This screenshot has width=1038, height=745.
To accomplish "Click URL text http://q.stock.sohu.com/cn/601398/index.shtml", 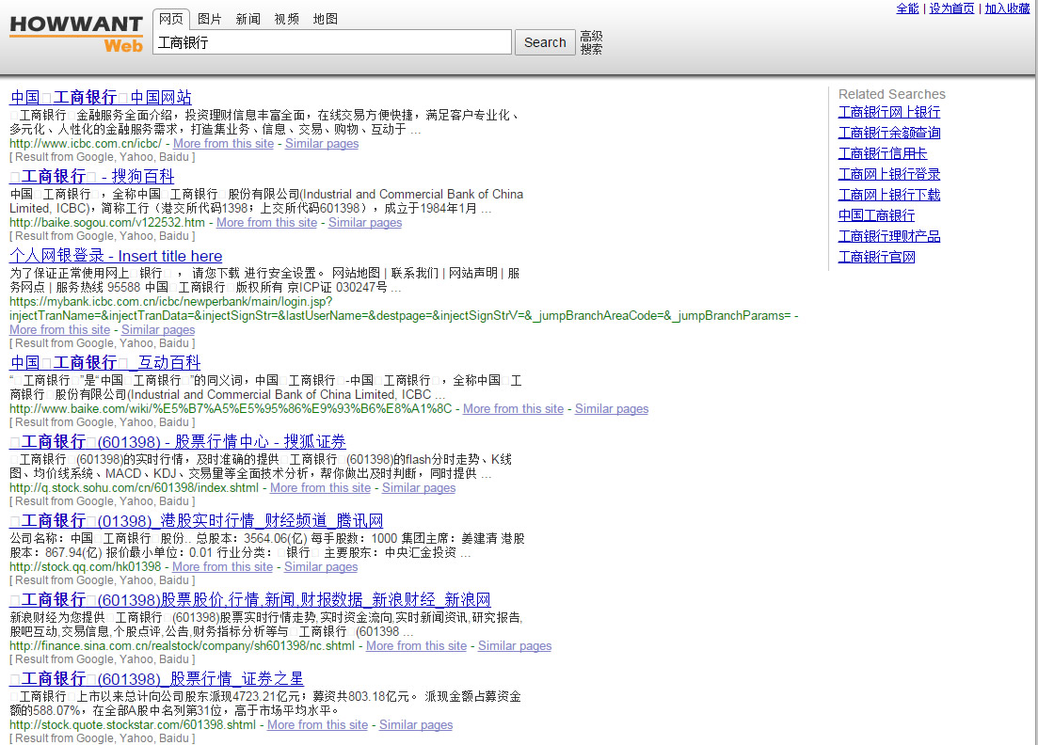I will click(x=135, y=487).
